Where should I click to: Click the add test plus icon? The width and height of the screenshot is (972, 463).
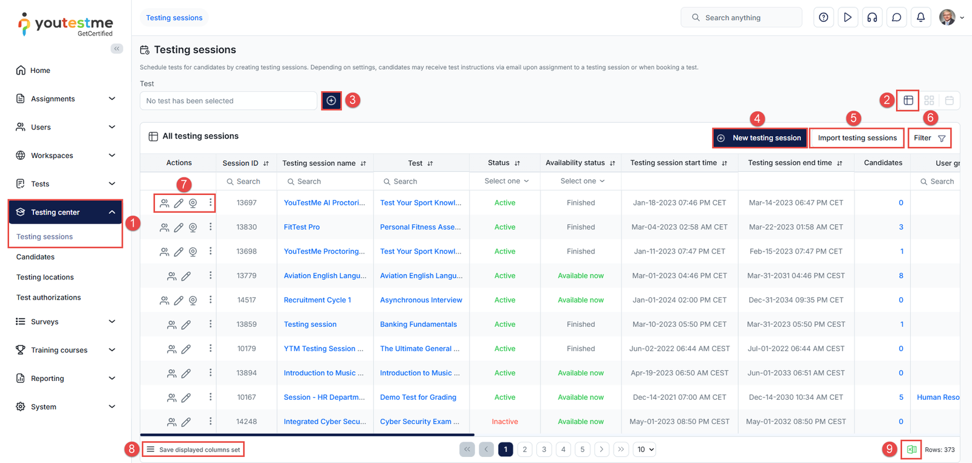pyautogui.click(x=331, y=101)
